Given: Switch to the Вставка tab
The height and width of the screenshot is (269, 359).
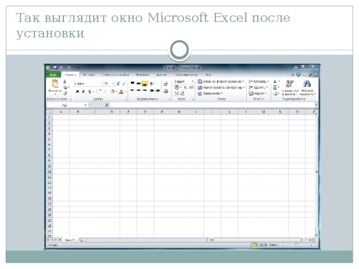Looking at the screenshot, I should pos(89,75).
